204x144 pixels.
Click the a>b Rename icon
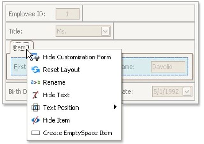[x=35, y=82]
